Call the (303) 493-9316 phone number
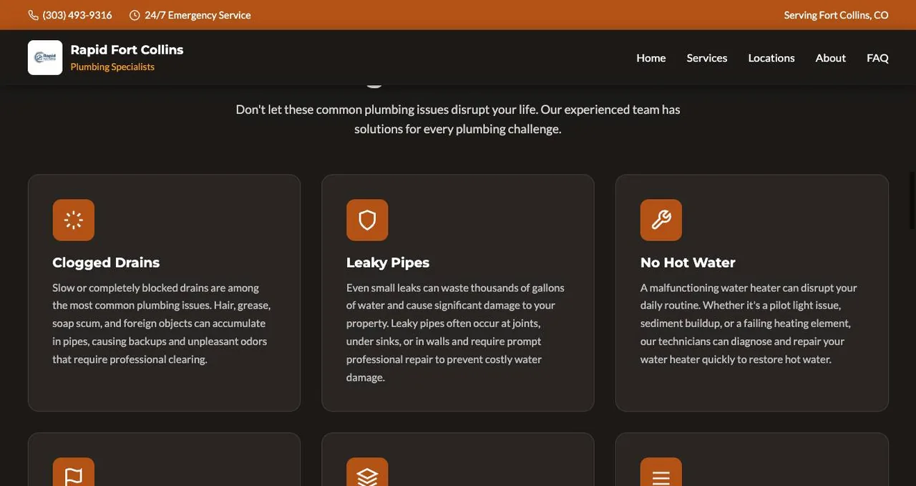This screenshot has height=486, width=916. tap(77, 15)
